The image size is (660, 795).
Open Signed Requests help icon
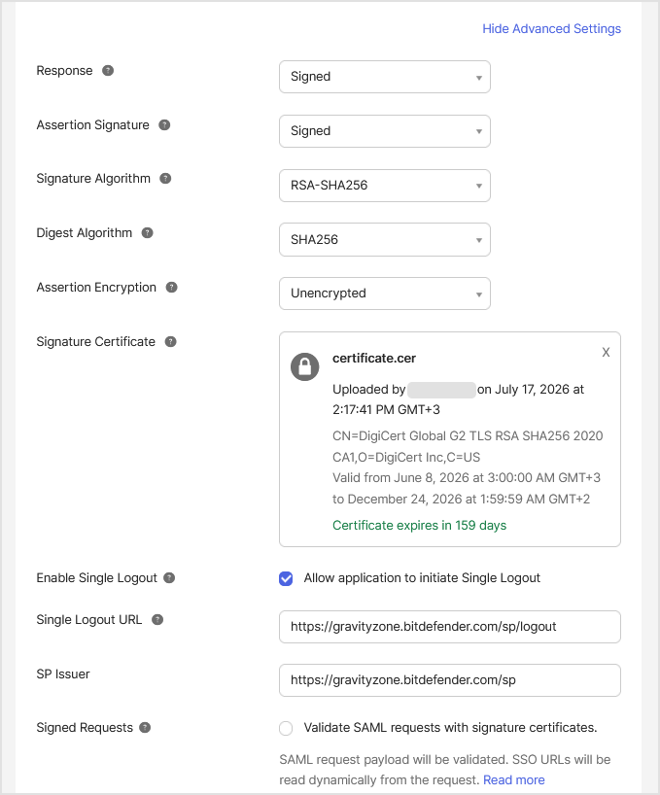point(145,728)
